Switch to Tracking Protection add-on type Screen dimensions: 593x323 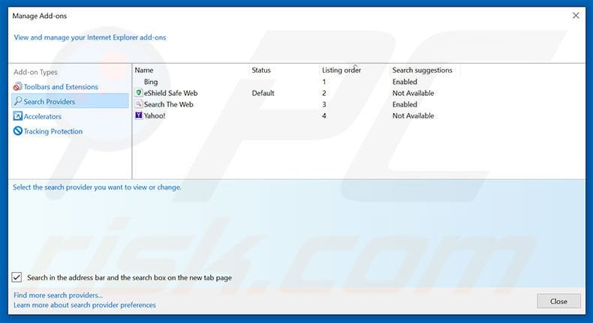pos(53,131)
